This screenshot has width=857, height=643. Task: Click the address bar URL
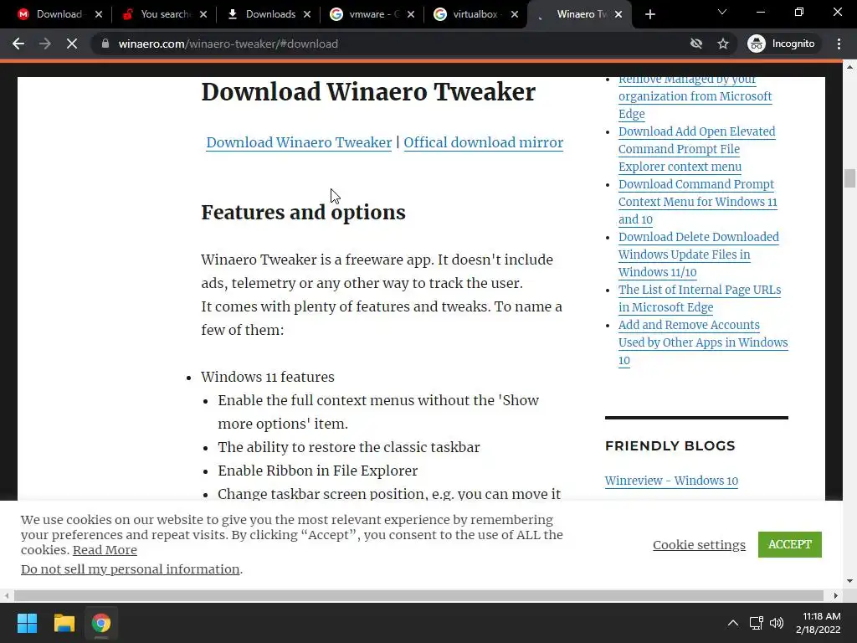click(228, 44)
